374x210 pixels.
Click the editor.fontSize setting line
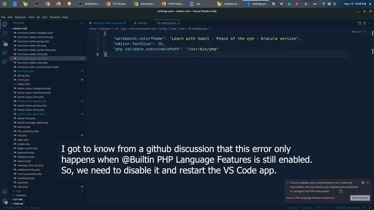tap(139, 44)
